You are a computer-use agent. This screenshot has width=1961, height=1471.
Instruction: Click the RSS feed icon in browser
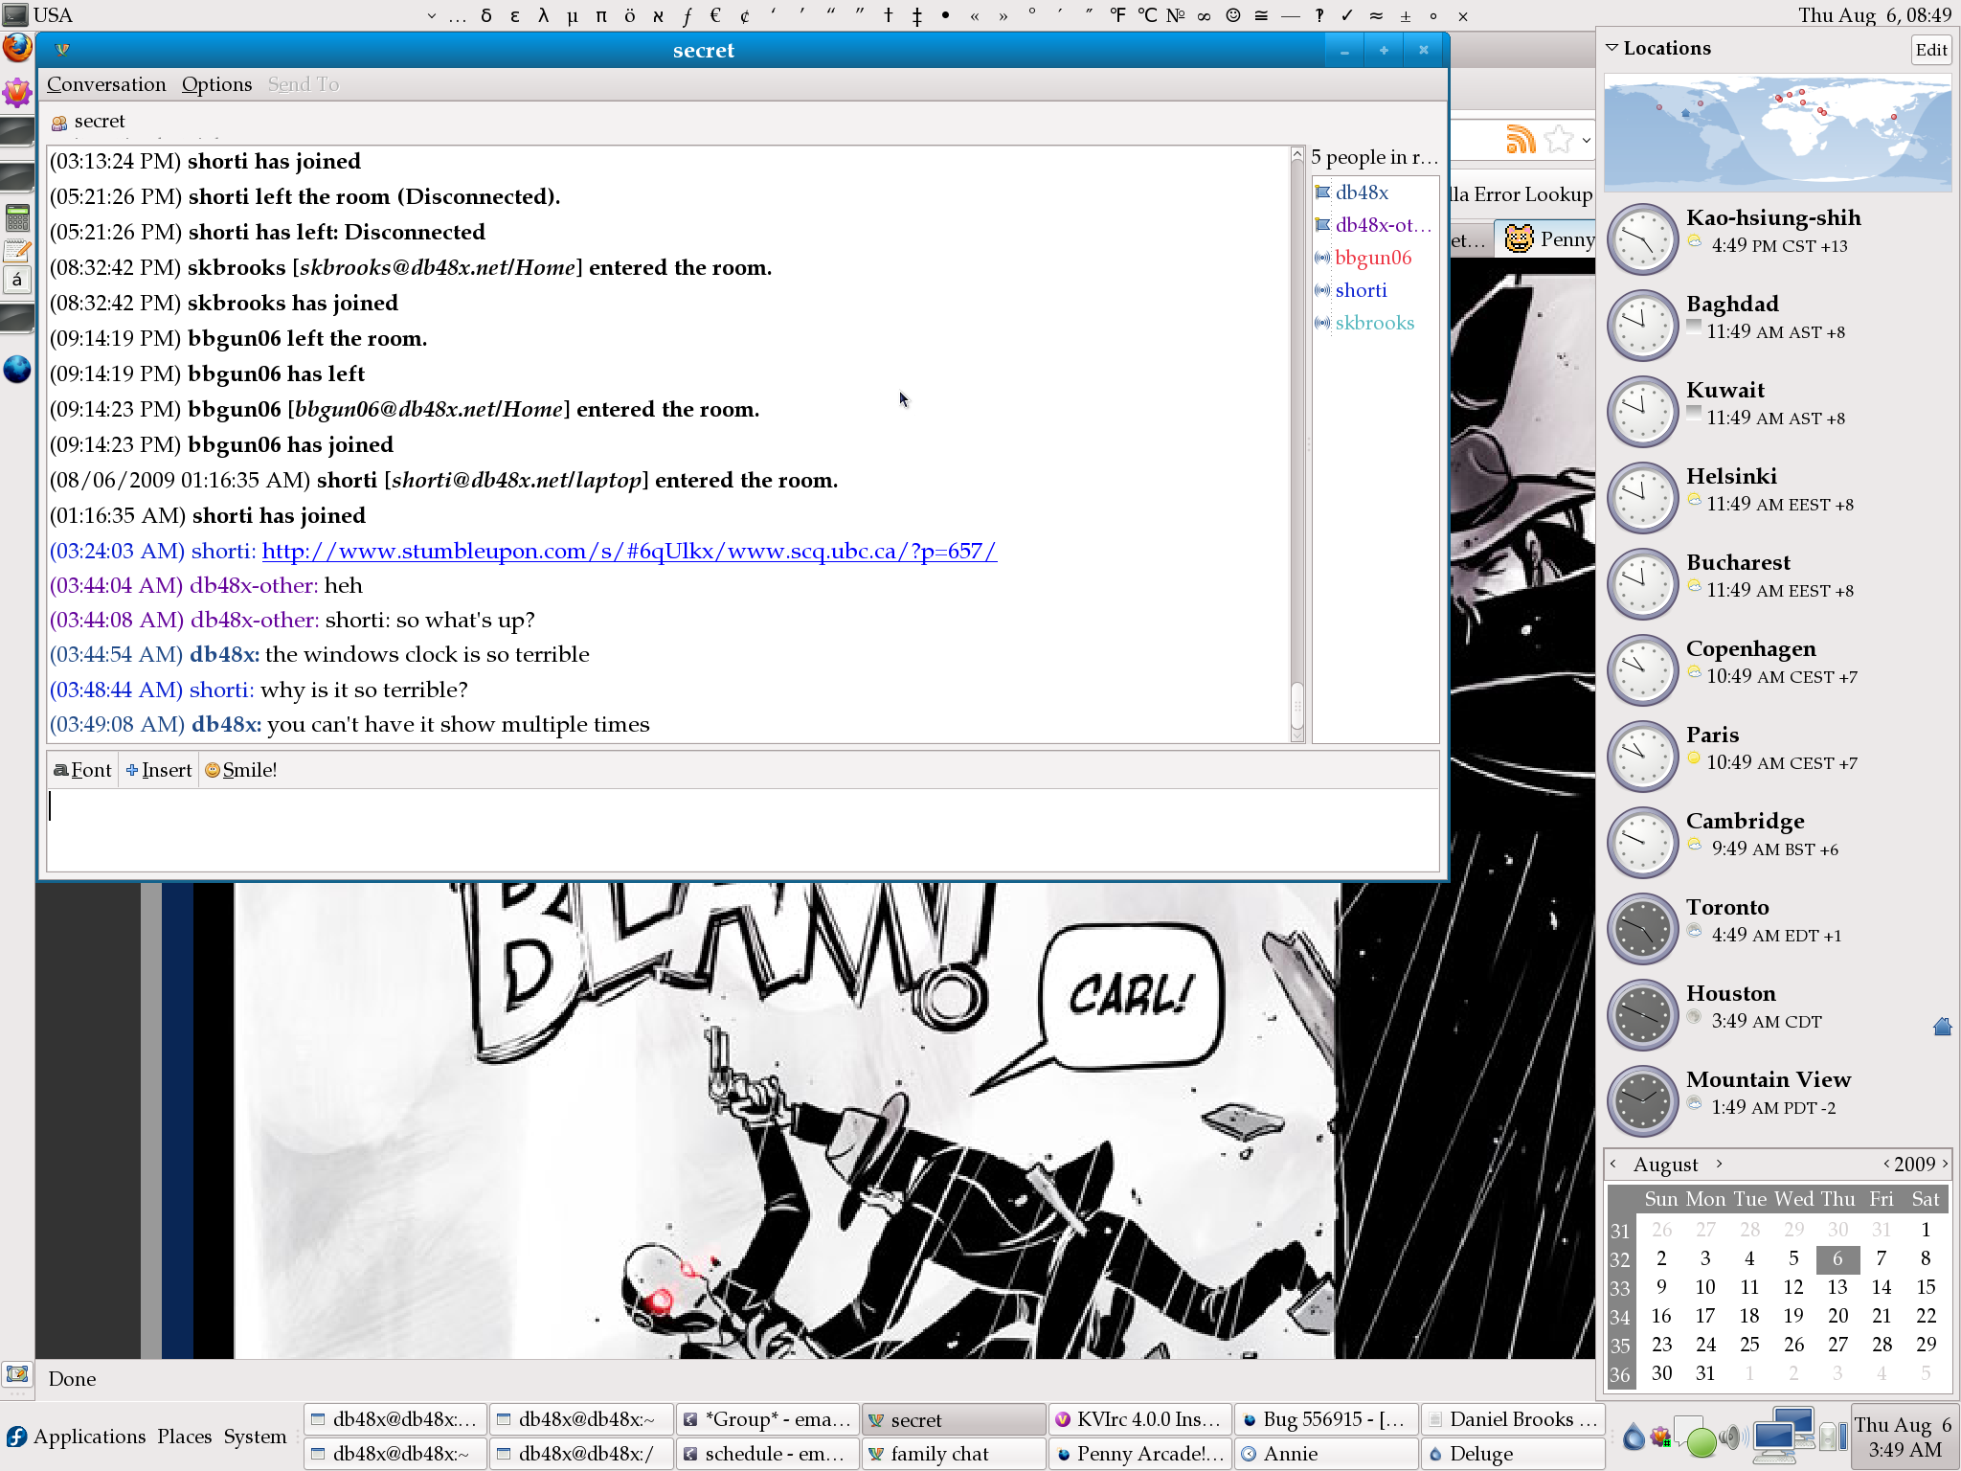click(x=1521, y=140)
